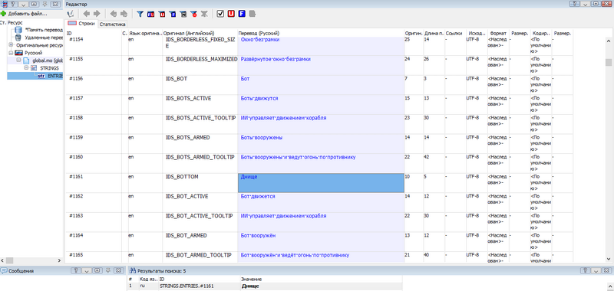The width and height of the screenshot is (614, 291).
Task: Click the first grey right arrow in toolbar
Action: (97, 14)
